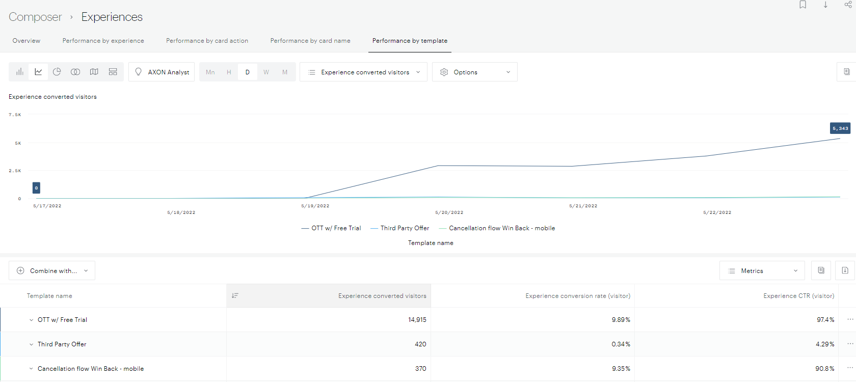Click the table export download icon

(x=845, y=270)
